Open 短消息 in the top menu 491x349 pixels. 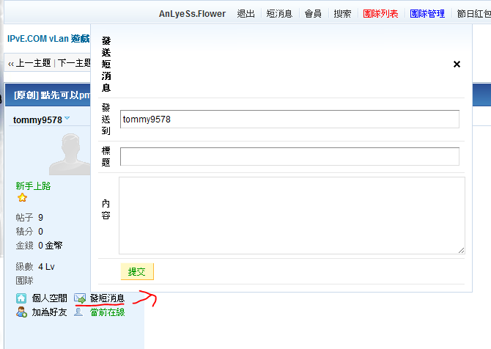[279, 14]
